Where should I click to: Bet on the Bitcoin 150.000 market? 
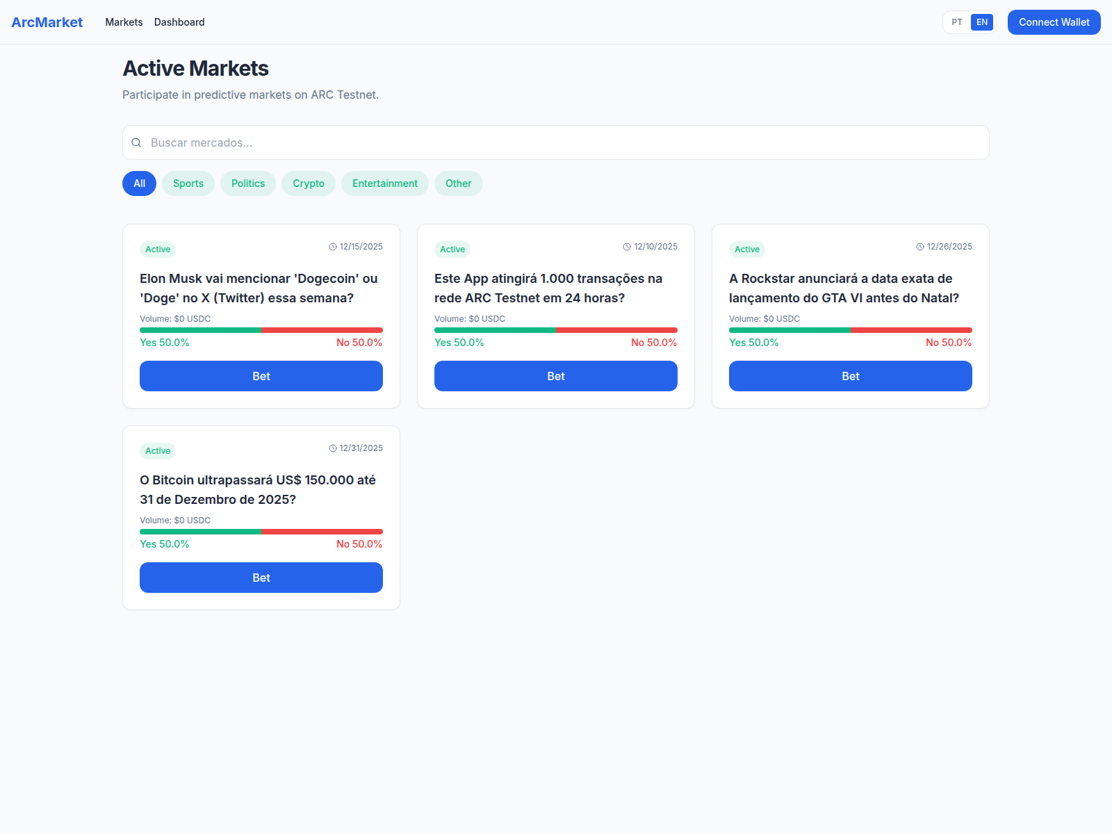pos(261,578)
